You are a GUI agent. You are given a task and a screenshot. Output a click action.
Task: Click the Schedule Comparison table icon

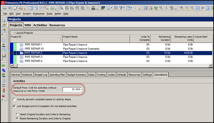click(146, 8)
